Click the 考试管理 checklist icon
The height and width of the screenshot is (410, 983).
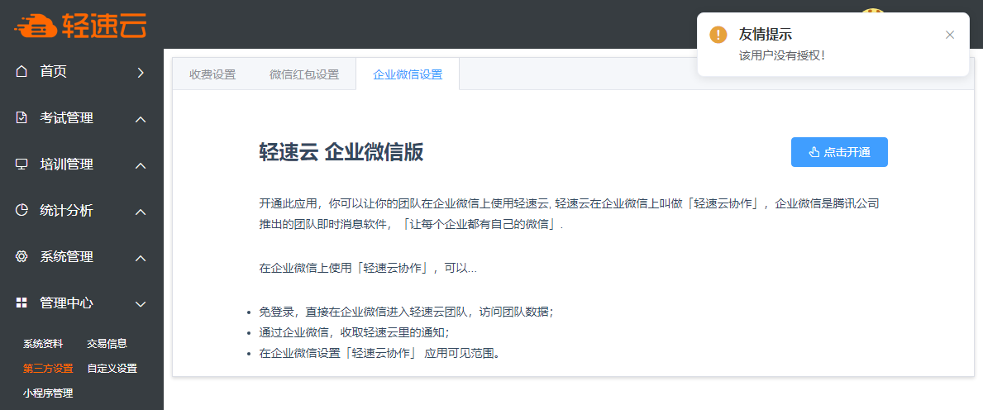tap(21, 118)
